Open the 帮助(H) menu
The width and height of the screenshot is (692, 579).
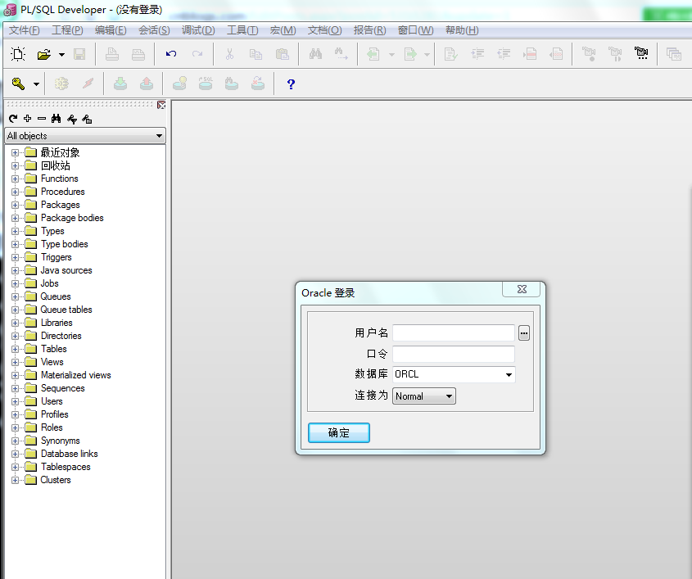[x=462, y=30]
